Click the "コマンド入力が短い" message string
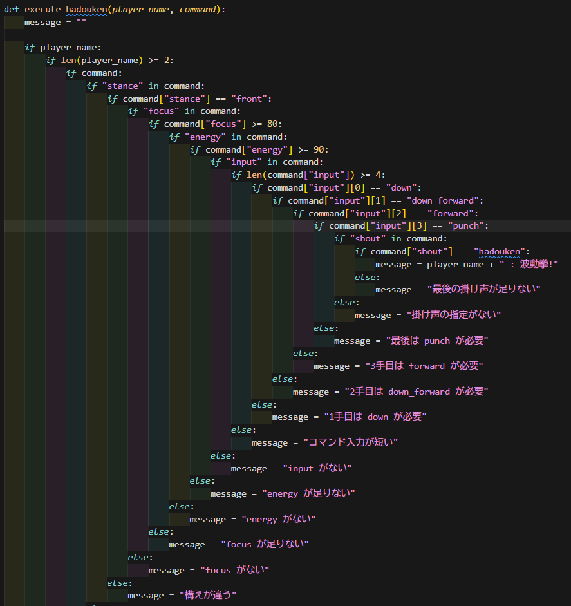Image resolution: width=571 pixels, height=606 pixels. click(x=350, y=442)
